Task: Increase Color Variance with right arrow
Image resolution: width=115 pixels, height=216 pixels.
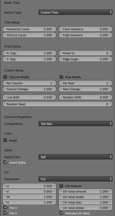Action: pos(110,29)
